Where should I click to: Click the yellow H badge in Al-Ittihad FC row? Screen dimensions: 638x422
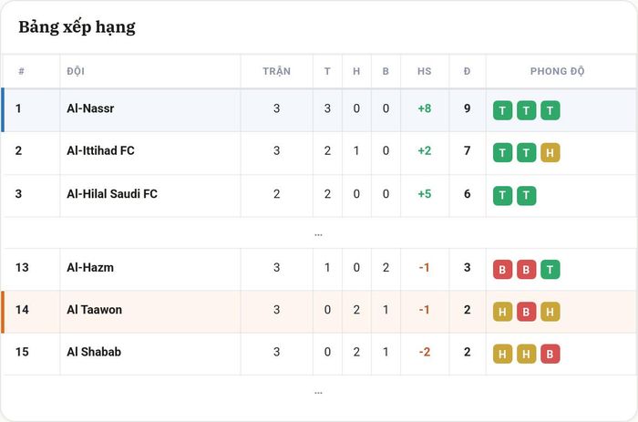coord(551,152)
